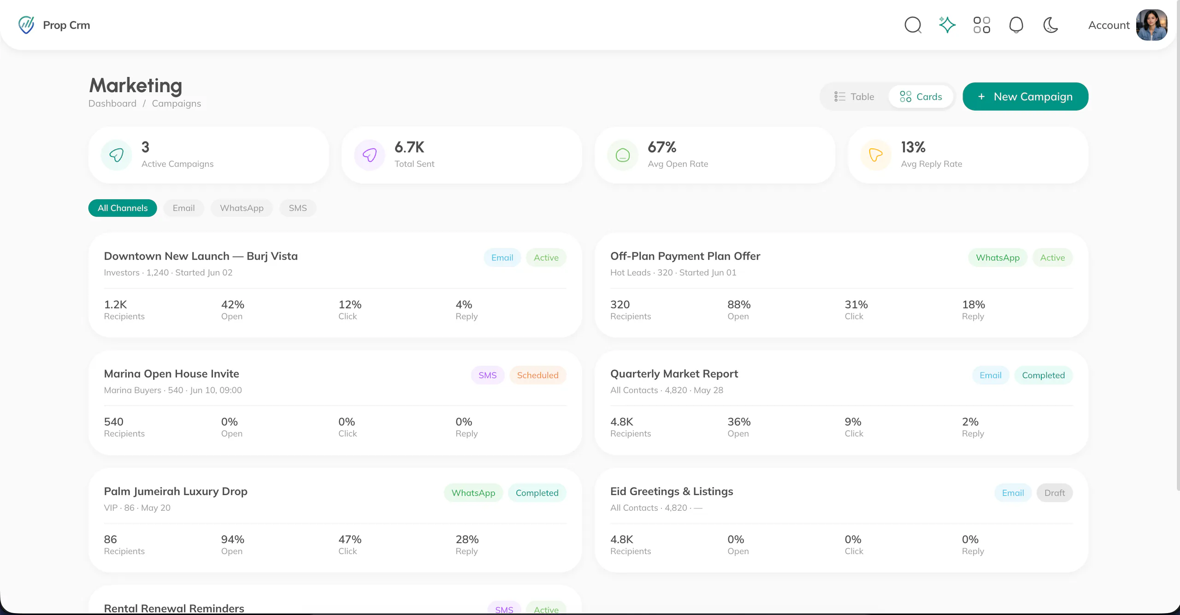Click Email badge on Quarterly Market Report
The width and height of the screenshot is (1180, 615).
(991, 375)
